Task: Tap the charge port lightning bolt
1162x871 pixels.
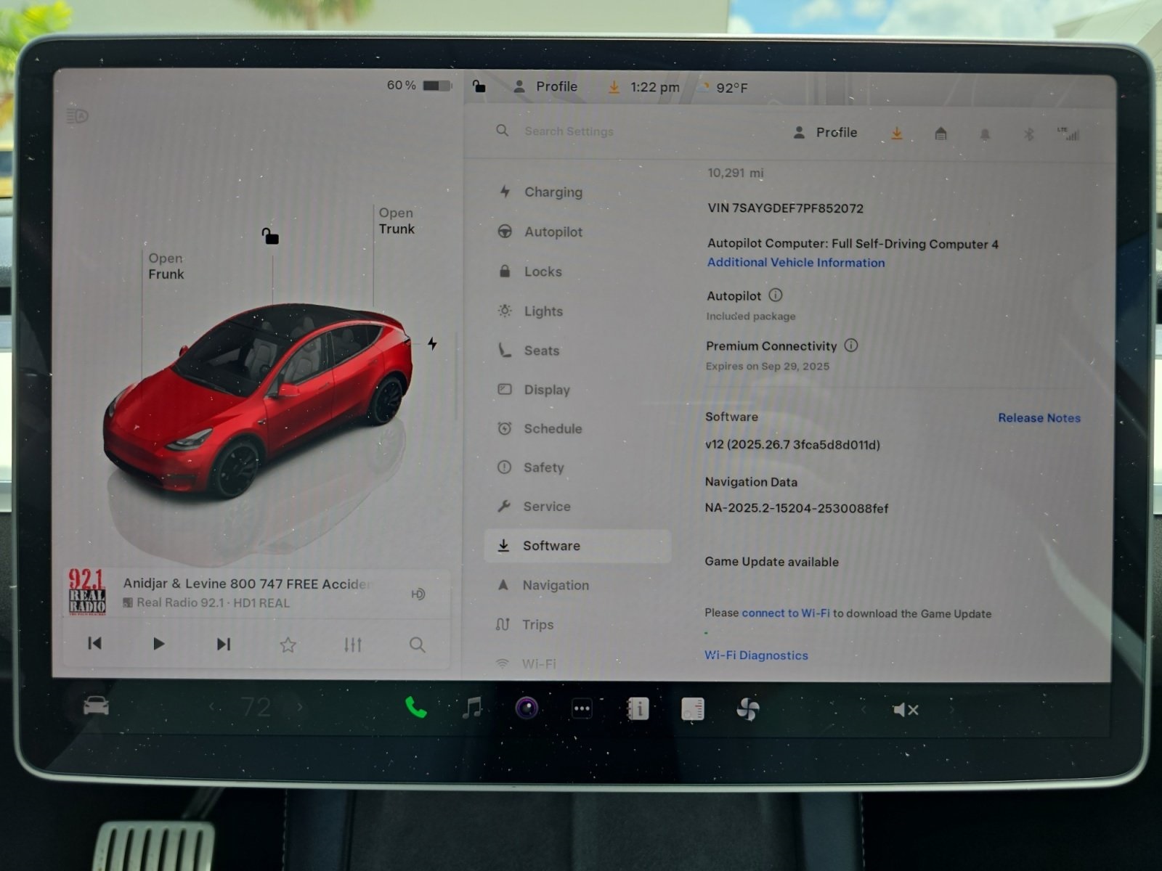Action: (x=432, y=343)
